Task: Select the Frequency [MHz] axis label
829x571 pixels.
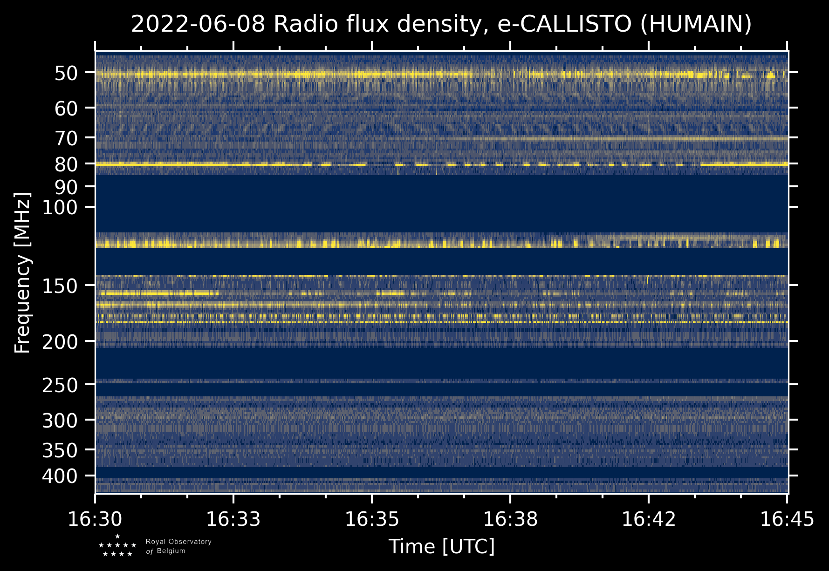Action: 22,272
